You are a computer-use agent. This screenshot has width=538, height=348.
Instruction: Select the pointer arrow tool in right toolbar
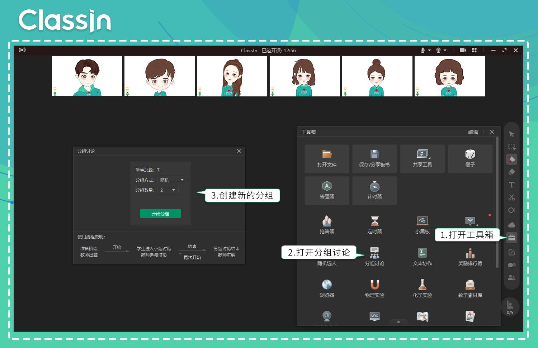pyautogui.click(x=511, y=134)
